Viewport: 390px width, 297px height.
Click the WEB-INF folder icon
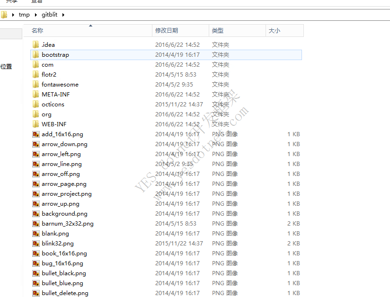[36, 124]
